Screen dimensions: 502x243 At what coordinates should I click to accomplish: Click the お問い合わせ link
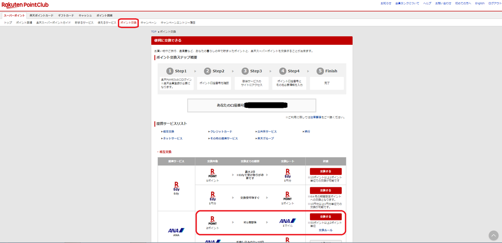443,3
